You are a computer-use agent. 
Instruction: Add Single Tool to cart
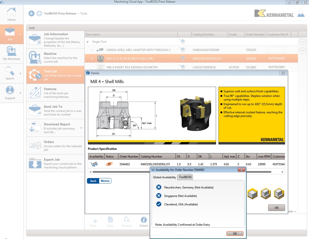click(x=183, y=42)
